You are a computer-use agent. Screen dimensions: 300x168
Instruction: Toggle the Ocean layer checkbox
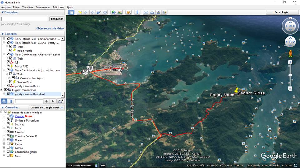pyautogui.click(x=8, y=140)
